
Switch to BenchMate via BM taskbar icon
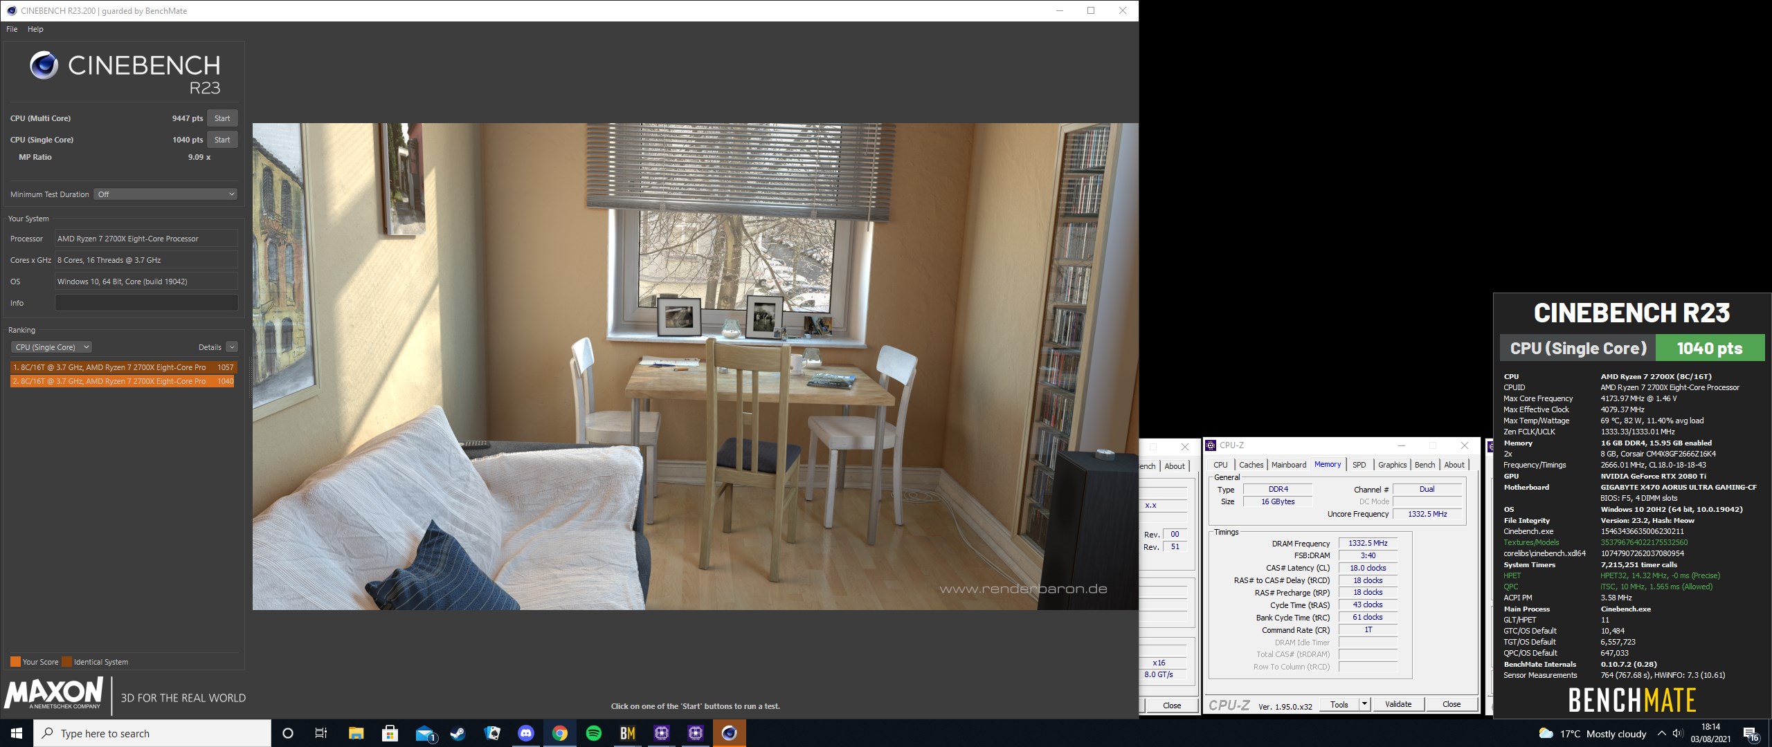click(628, 733)
